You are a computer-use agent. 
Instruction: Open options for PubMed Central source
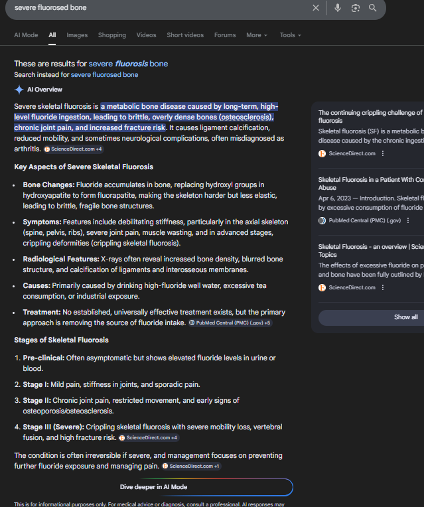[x=408, y=220]
